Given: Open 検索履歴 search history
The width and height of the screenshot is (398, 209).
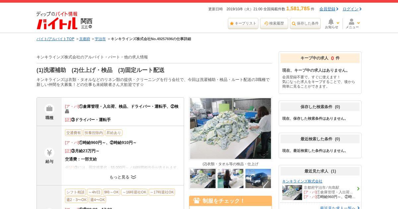Looking at the screenshot, I should [274, 24].
